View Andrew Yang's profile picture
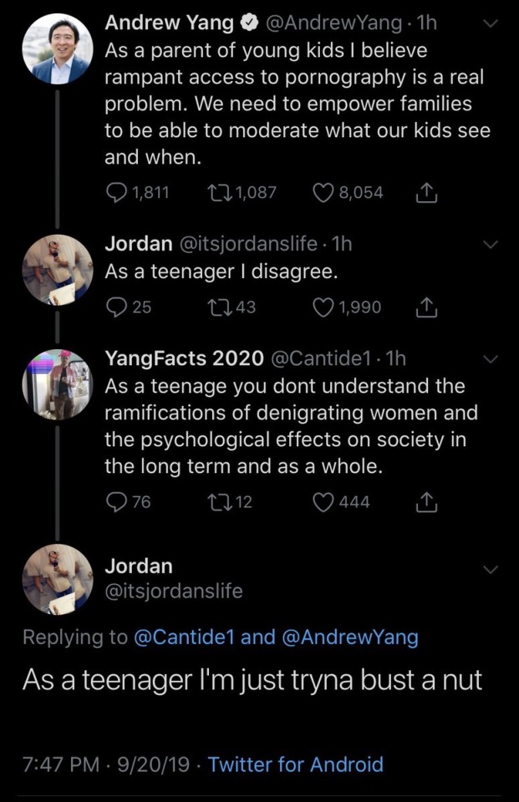 pos(57,48)
